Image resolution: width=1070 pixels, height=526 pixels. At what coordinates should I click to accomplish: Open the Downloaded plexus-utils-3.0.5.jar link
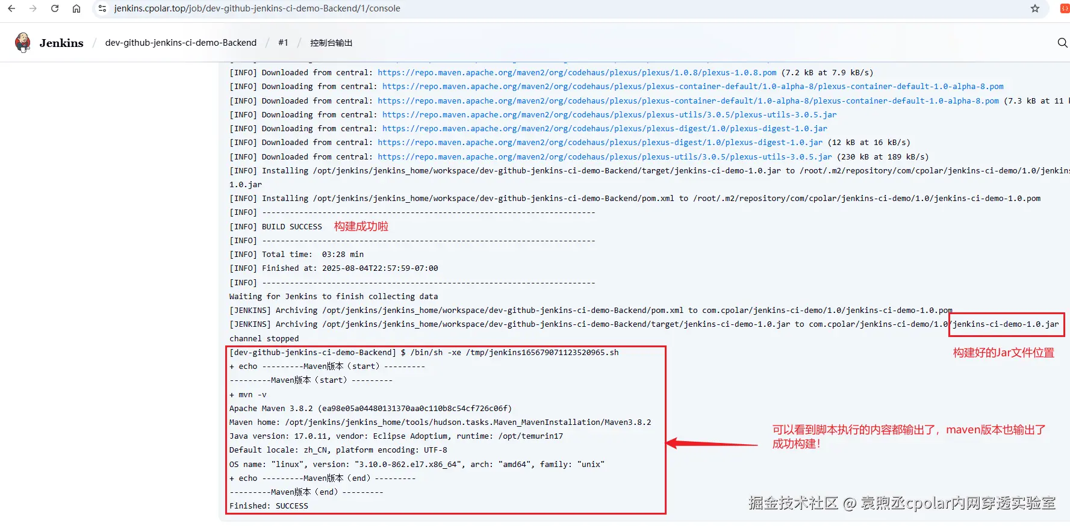(605, 157)
